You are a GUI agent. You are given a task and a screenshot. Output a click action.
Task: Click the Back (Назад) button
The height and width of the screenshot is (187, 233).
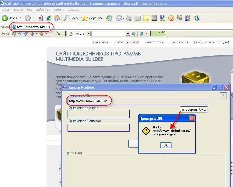[x=10, y=18]
